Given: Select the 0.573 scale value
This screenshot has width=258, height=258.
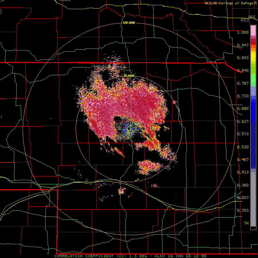Looking at the screenshot, I should (x=243, y=134).
